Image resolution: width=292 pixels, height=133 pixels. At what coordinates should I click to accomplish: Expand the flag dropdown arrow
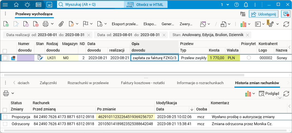[91, 24]
